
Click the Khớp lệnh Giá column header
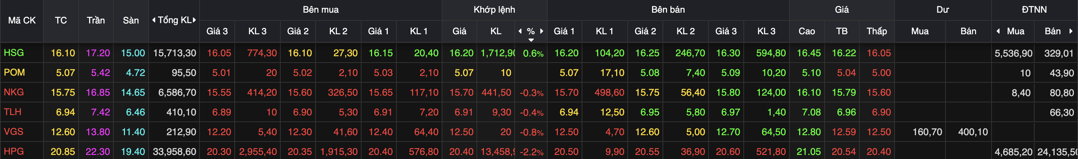(x=459, y=31)
